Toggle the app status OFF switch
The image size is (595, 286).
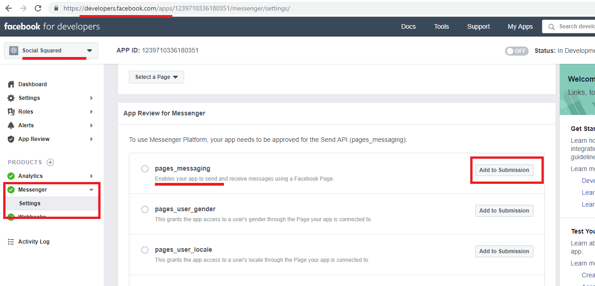pyautogui.click(x=516, y=51)
